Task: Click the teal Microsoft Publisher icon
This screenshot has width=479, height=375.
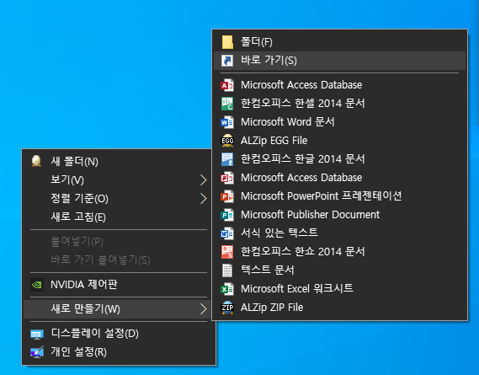Action: [227, 215]
